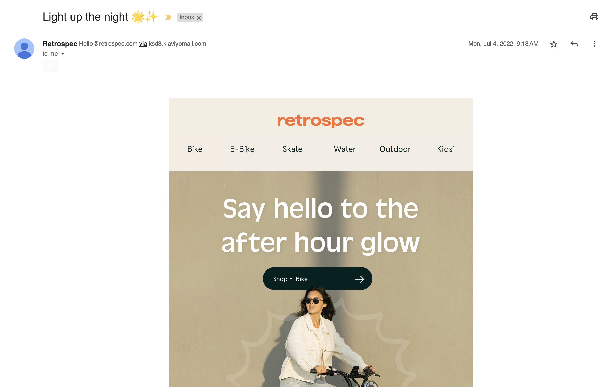Click the underlined 'via' link
The width and height of the screenshot is (607, 387).
tap(143, 44)
